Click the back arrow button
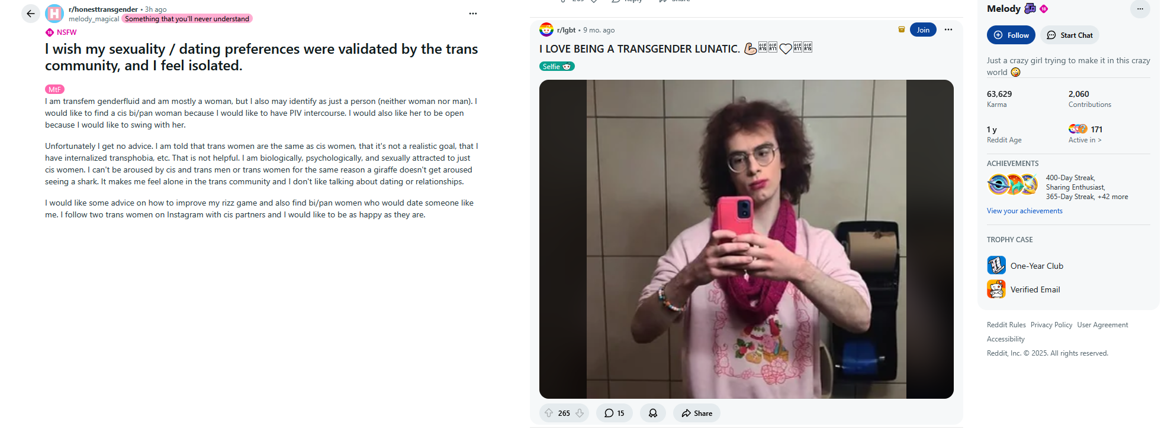Image resolution: width=1174 pixels, height=433 pixels. (31, 14)
